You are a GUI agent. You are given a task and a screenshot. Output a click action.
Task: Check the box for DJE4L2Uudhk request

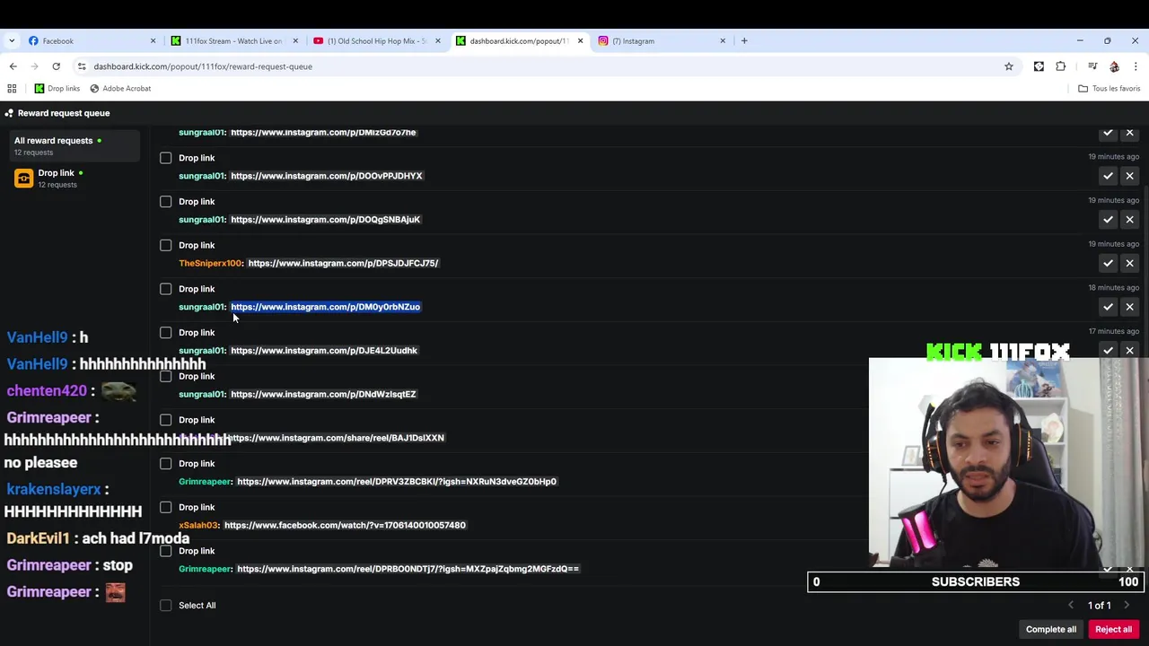166,333
